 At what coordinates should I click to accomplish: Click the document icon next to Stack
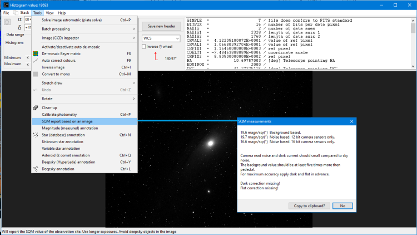(x=16, y=13)
